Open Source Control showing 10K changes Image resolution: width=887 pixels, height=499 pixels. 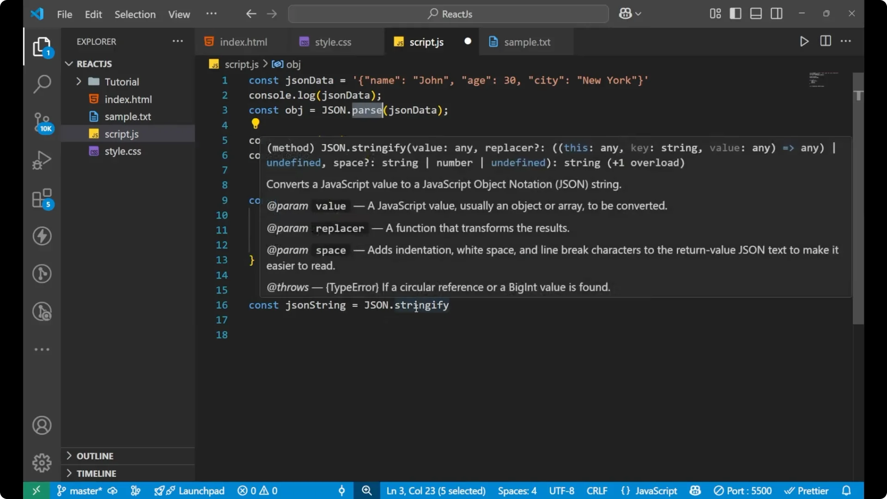pos(42,122)
